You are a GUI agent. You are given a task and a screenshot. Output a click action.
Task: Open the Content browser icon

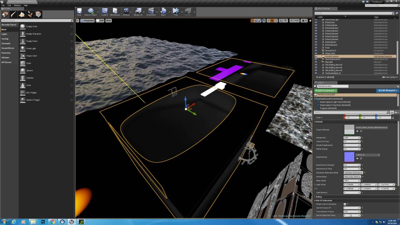click(105, 12)
